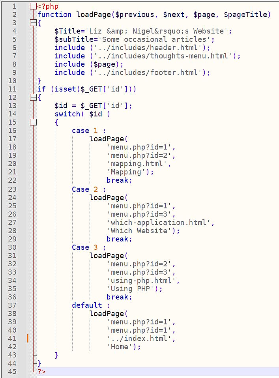This screenshot has width=279, height=378.
Task: Click the 'switch' keyword on line 14
Action: click(67, 114)
